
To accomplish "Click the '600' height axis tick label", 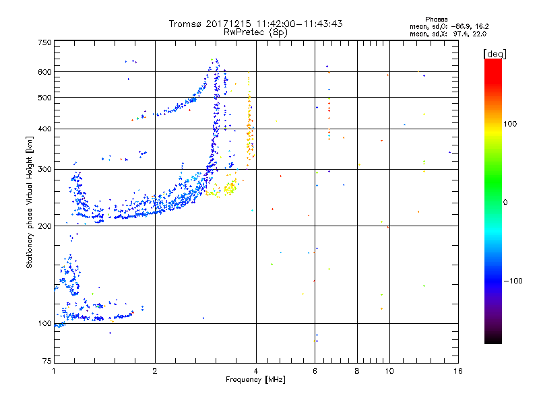I will click(44, 72).
